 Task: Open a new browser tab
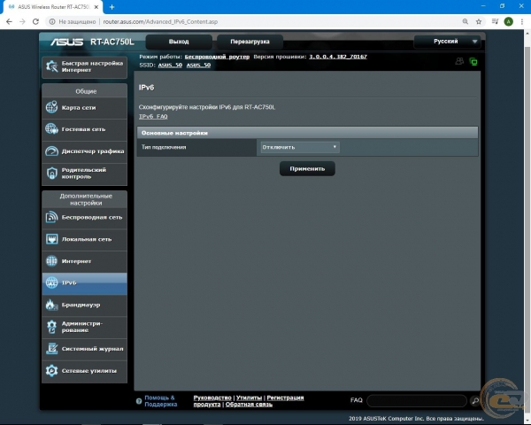(112, 7)
